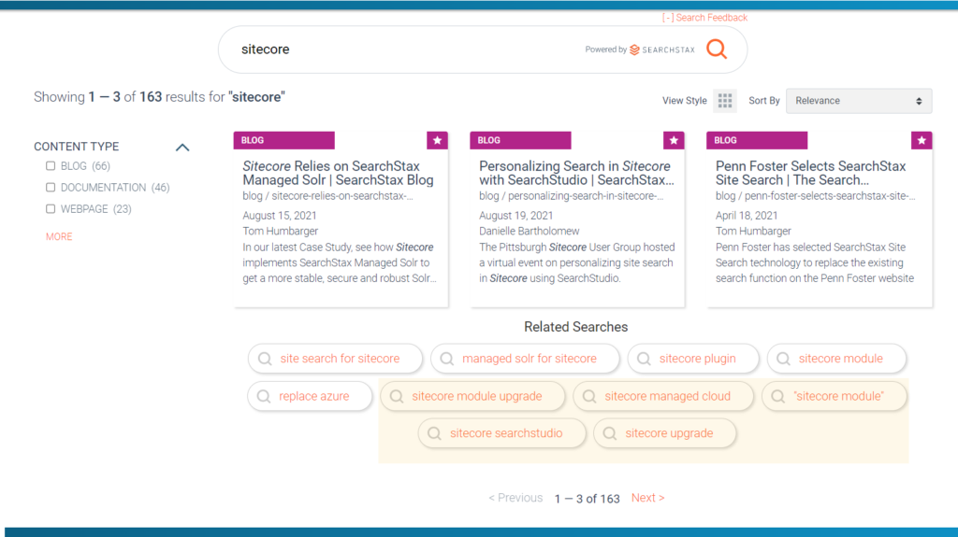958x537 pixels.
Task: Click star icon on Penn Foster card
Action: point(922,140)
